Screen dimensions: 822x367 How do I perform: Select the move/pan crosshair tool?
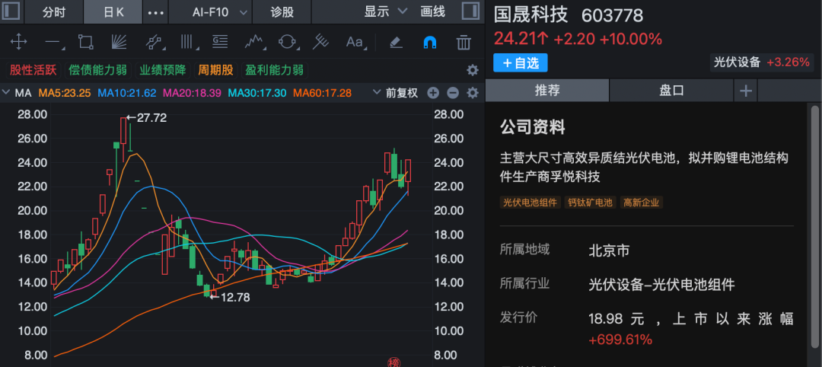[18, 43]
